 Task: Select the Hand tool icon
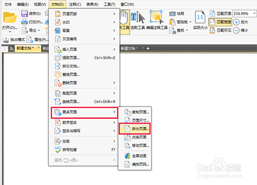[124, 18]
